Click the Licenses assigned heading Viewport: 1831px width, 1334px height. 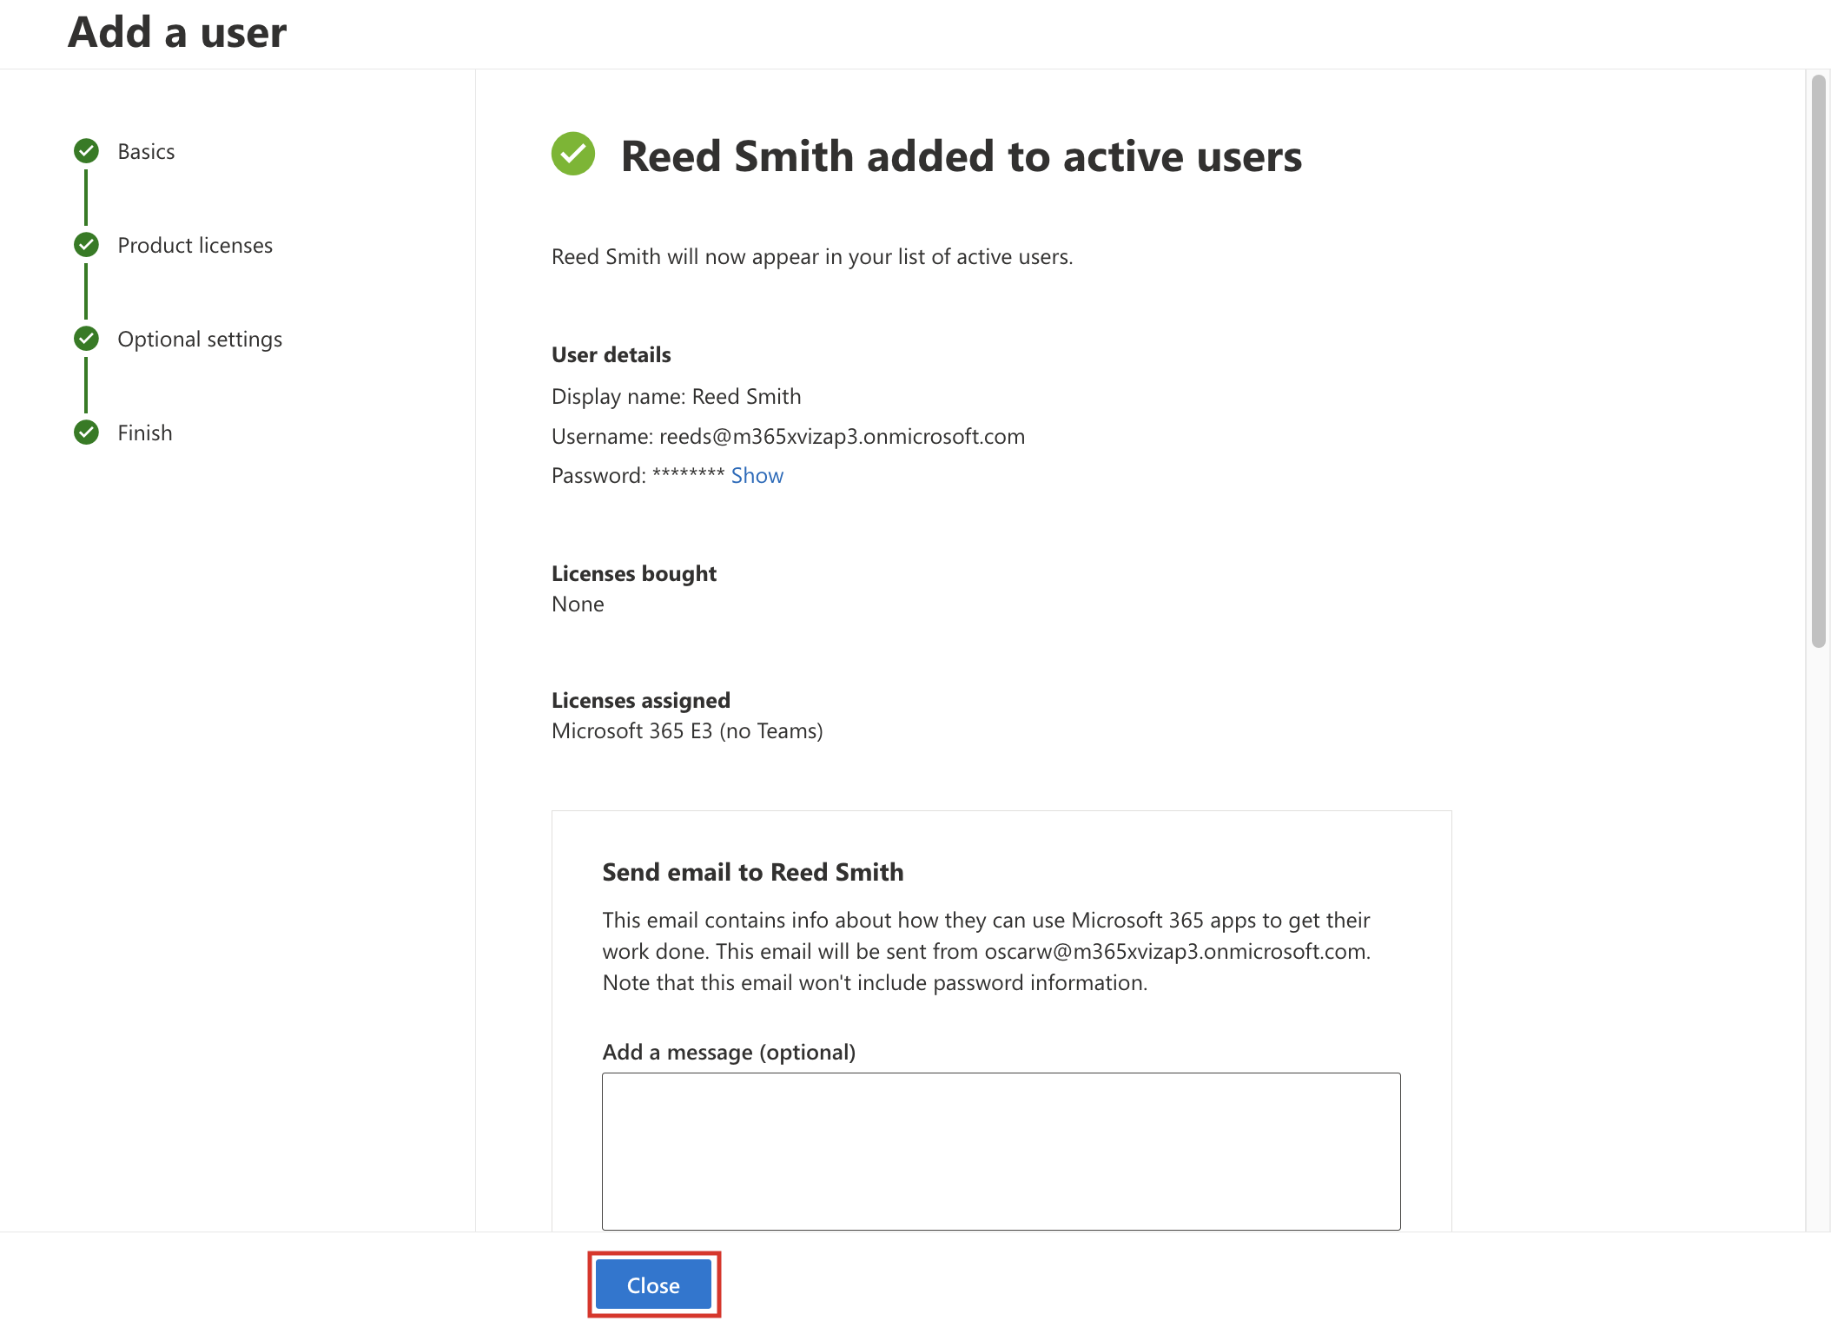click(x=640, y=700)
